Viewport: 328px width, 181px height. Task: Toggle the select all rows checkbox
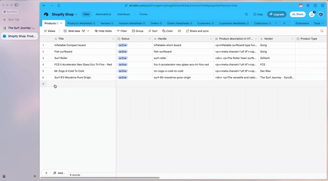click(43, 38)
